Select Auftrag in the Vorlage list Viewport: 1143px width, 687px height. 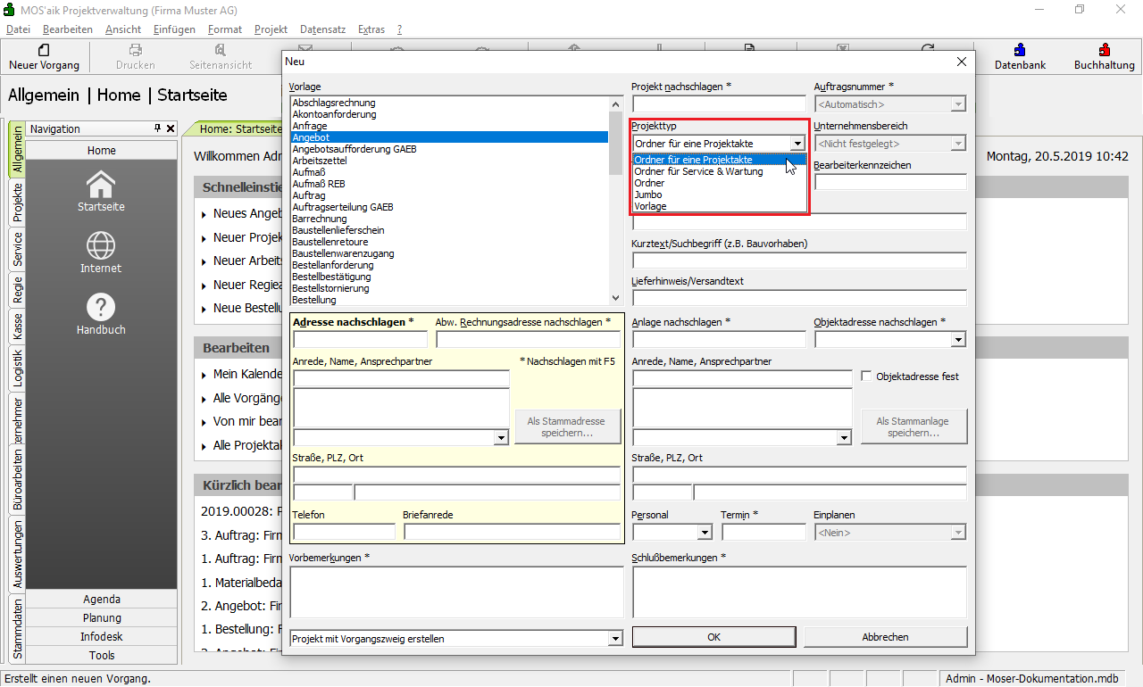[308, 195]
